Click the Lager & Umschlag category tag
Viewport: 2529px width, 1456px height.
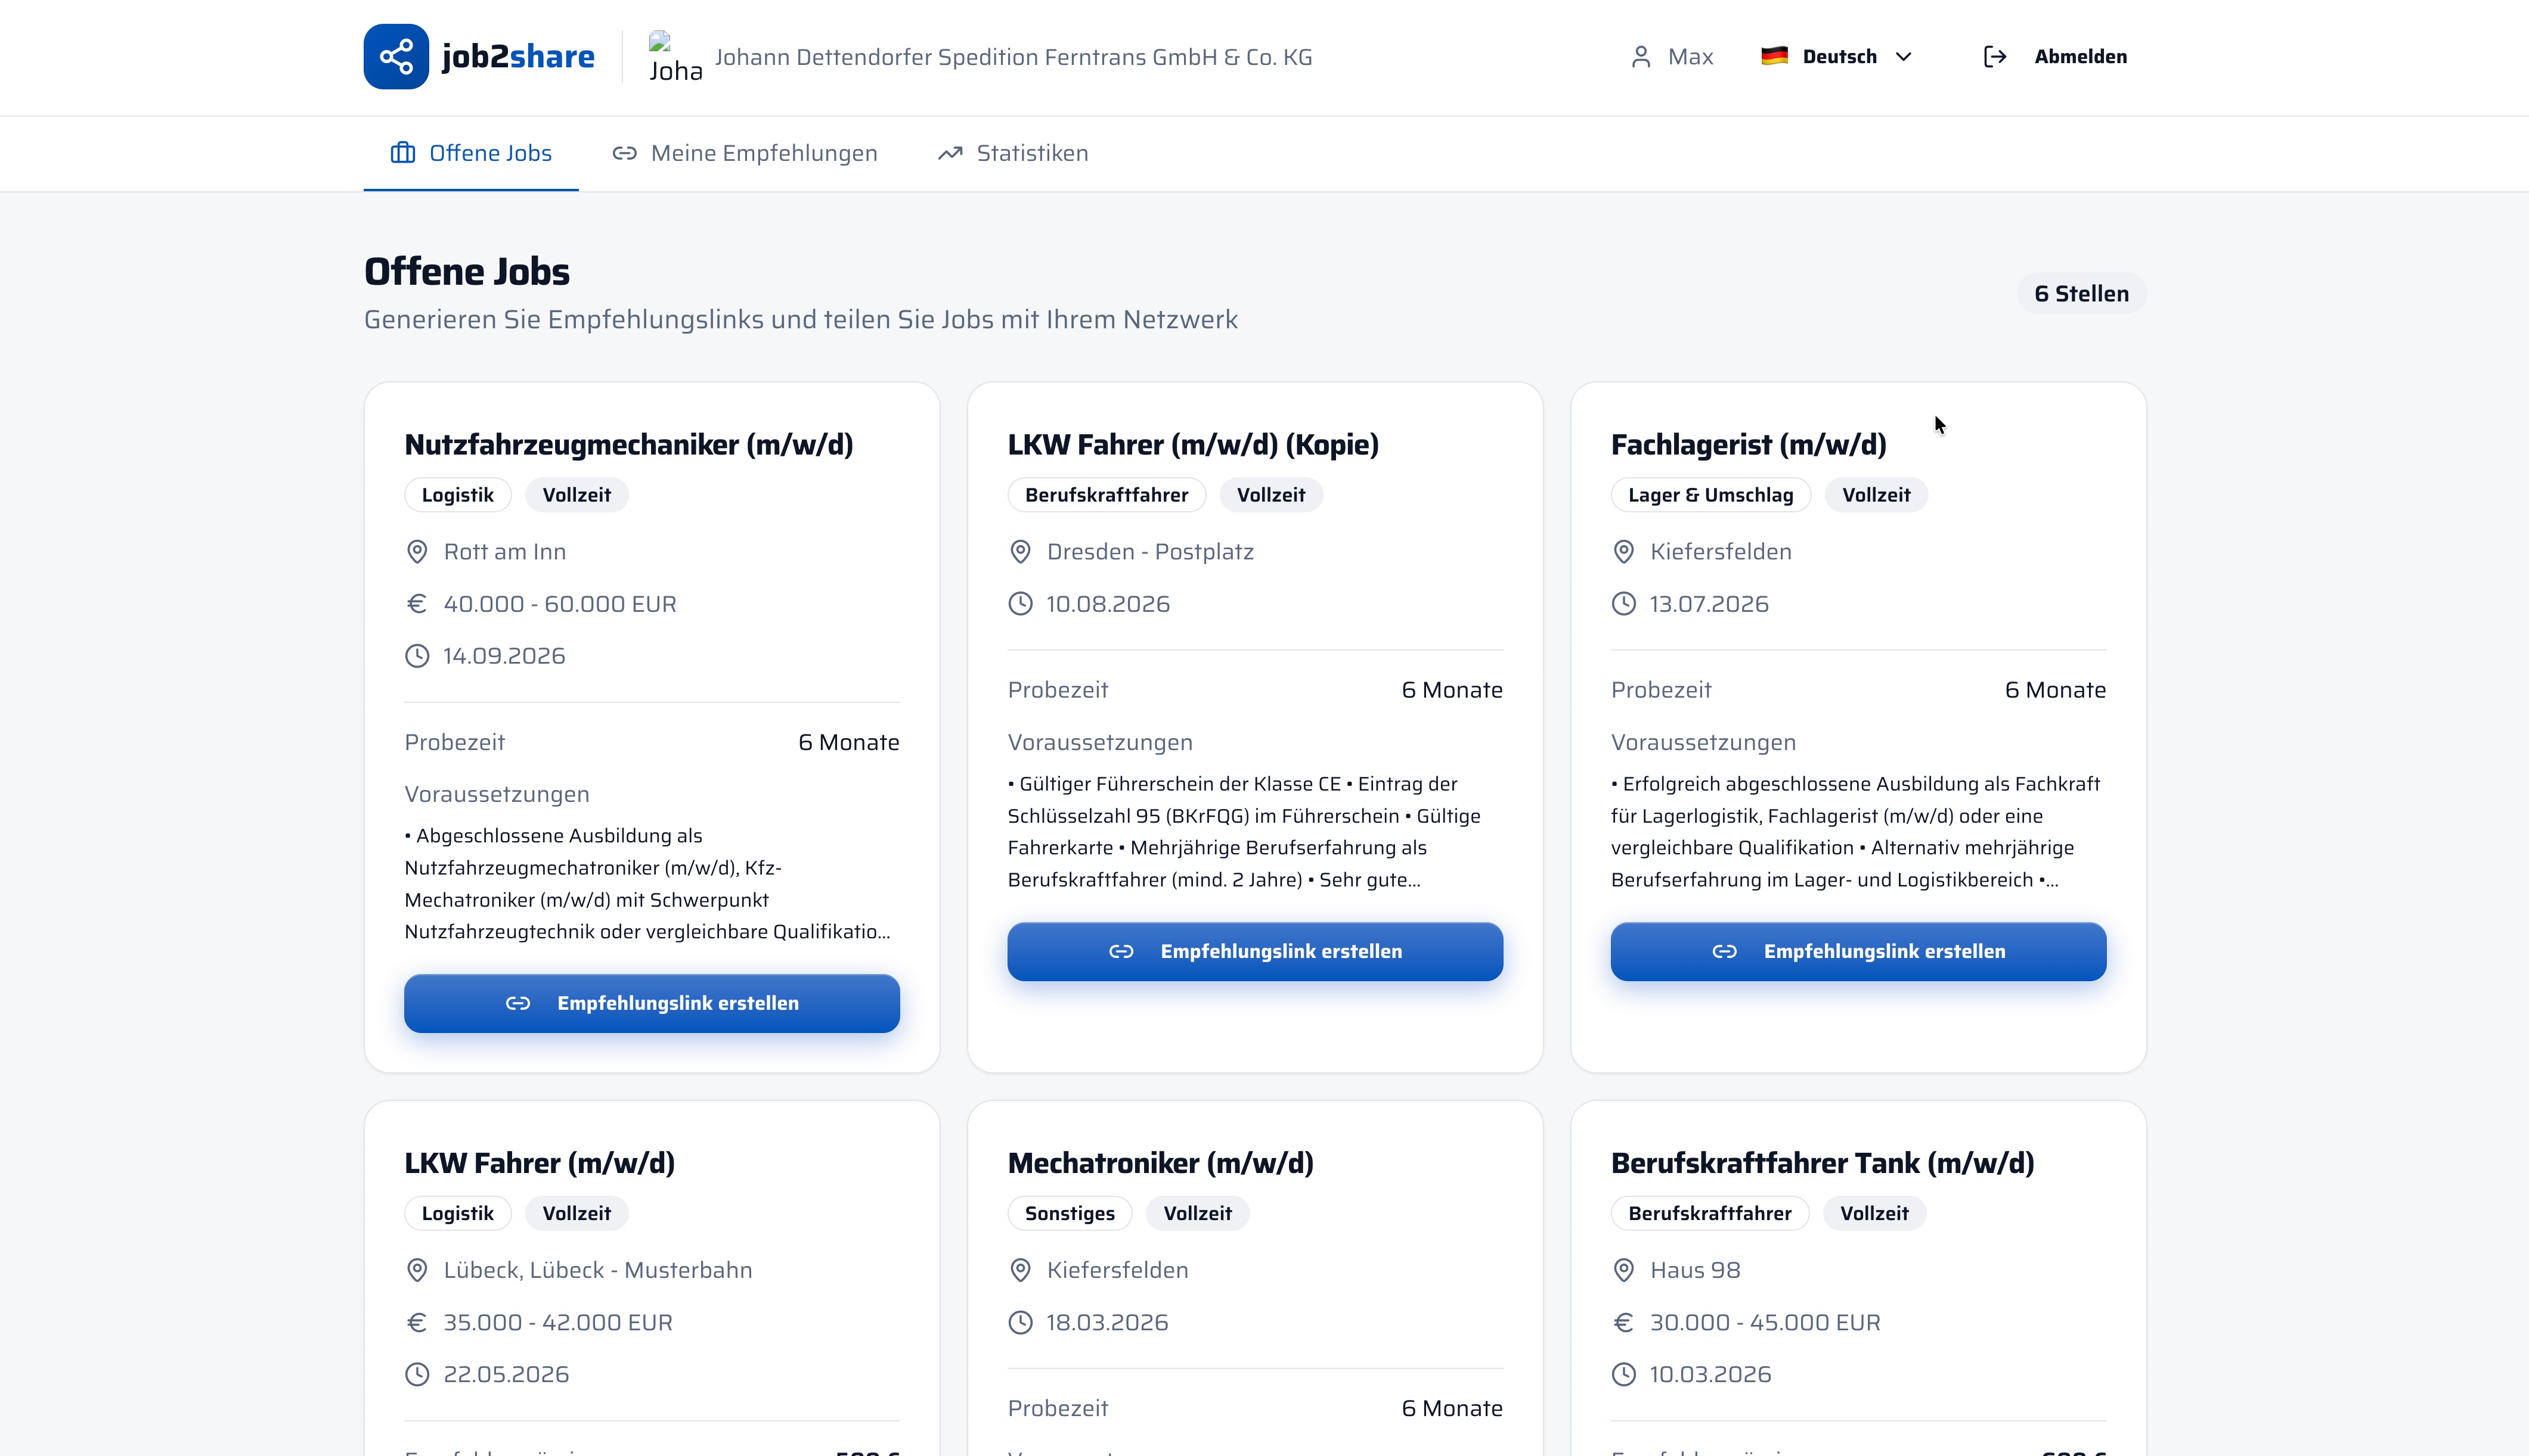tap(1710, 495)
